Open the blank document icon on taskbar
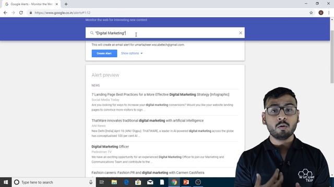334x187 pixels. point(162,182)
